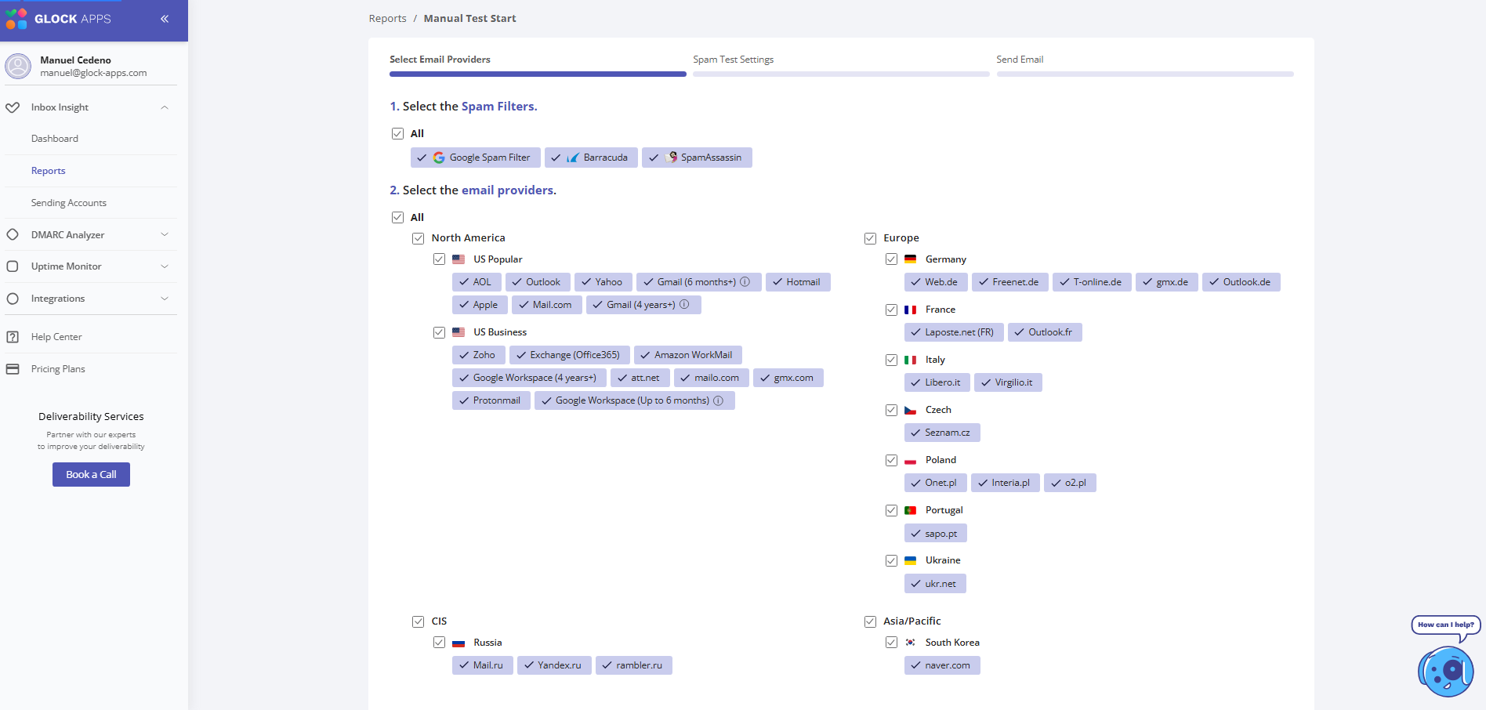Uncheck All email providers checkbox

pyautogui.click(x=397, y=217)
